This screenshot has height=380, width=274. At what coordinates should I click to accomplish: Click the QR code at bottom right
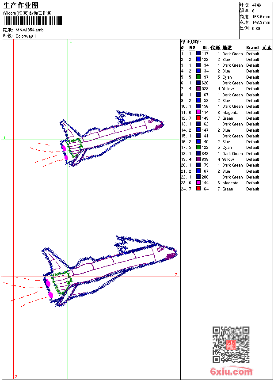(231, 345)
